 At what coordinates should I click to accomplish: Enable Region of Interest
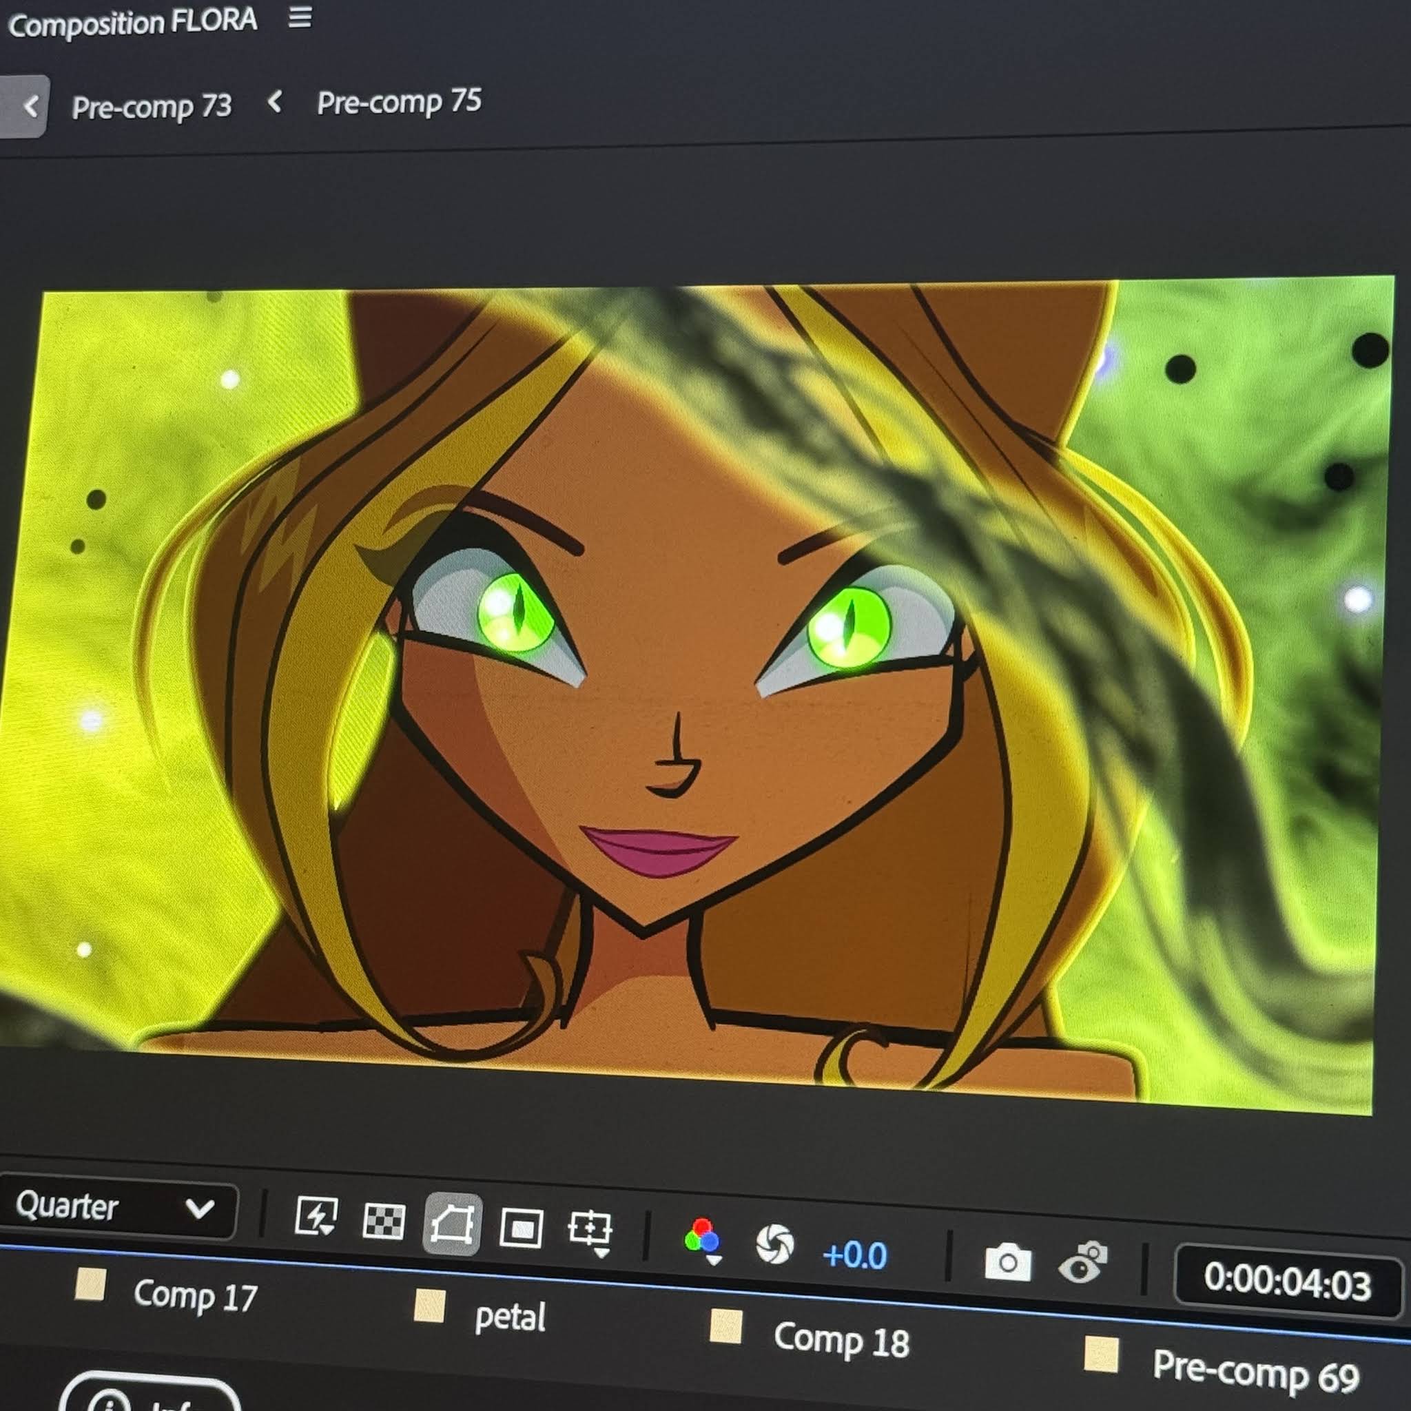(521, 1228)
